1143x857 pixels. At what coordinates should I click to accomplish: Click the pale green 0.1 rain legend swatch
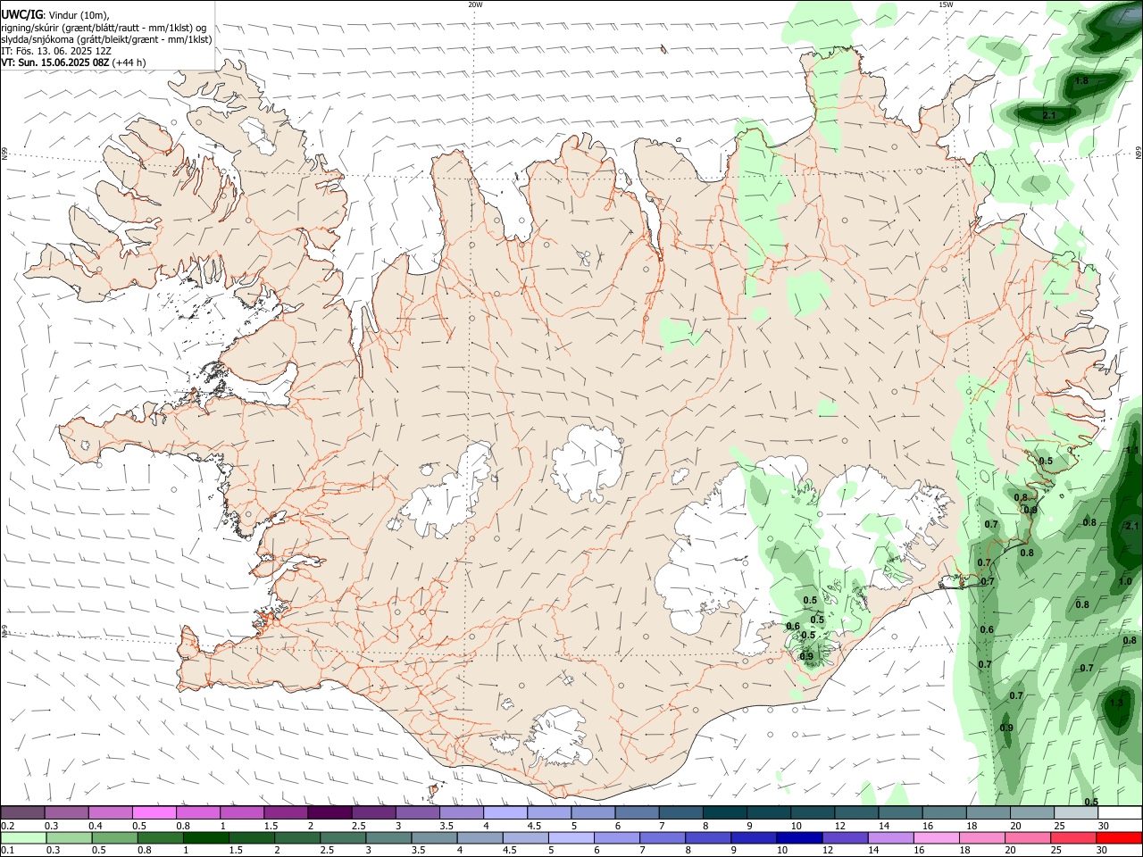(x=23, y=838)
